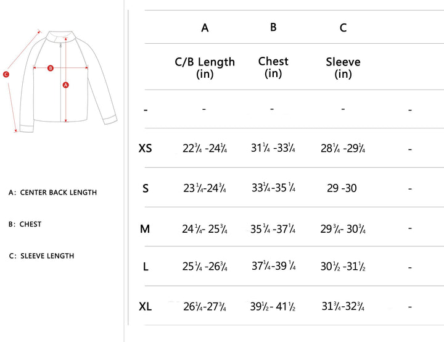The height and width of the screenshot is (342, 444).
Task: Select the column B header letter
Action: point(273,27)
